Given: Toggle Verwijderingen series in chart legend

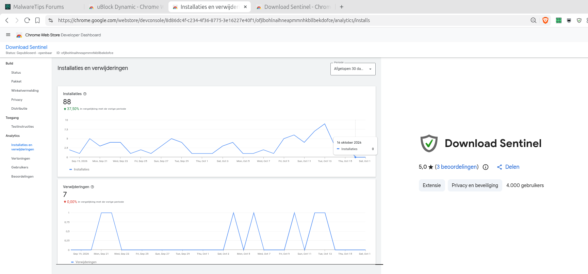Looking at the screenshot, I should [84, 262].
